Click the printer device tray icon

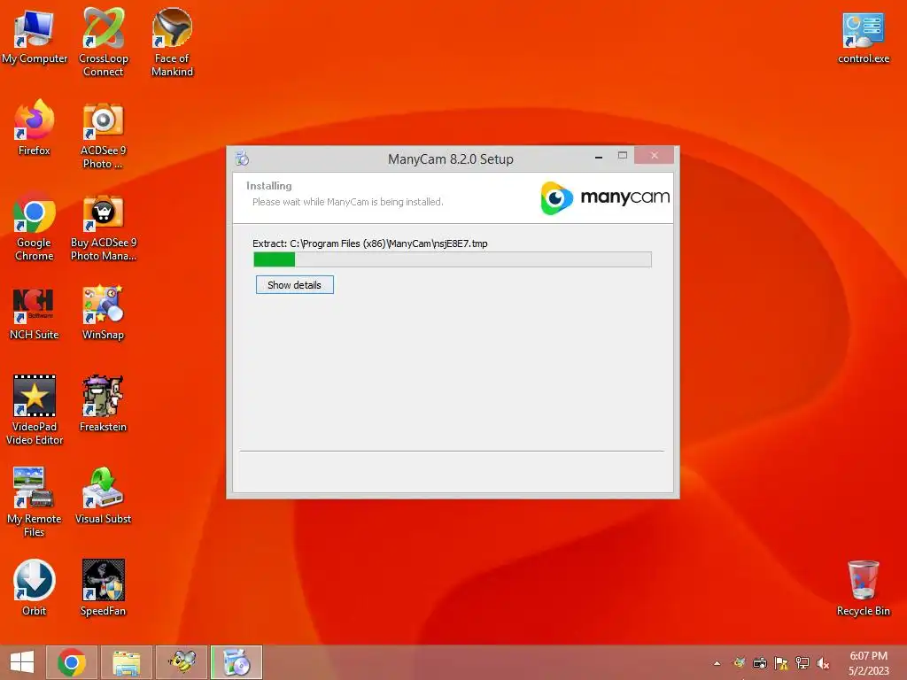click(x=760, y=663)
